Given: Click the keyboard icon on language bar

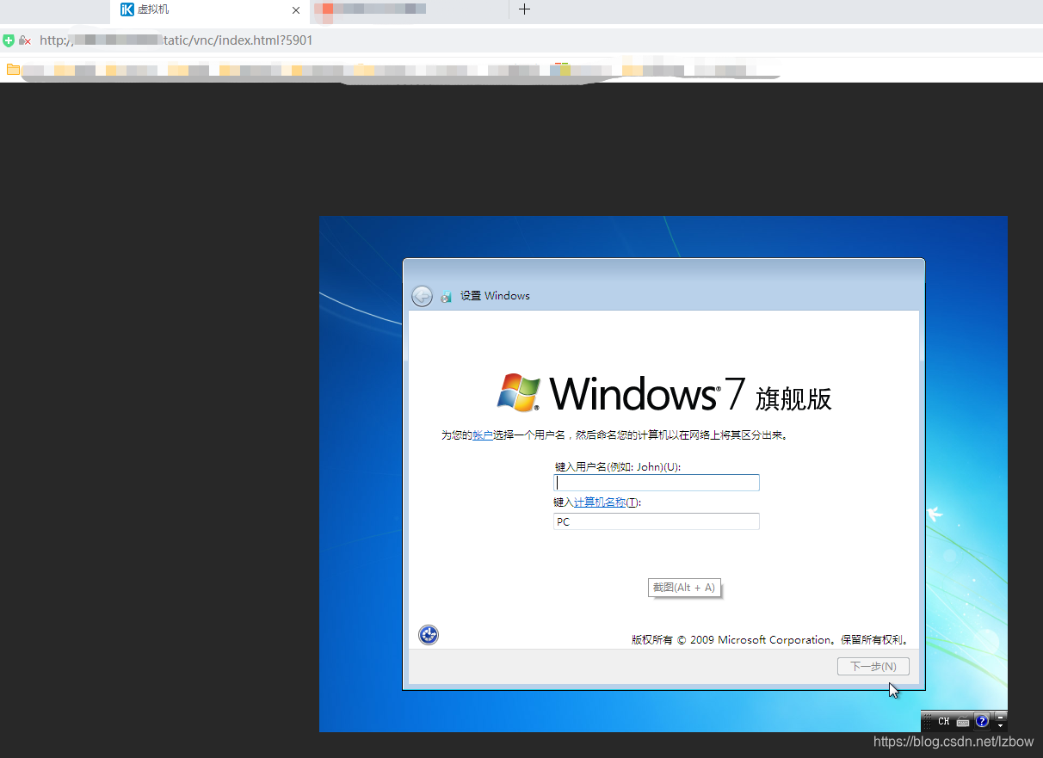Looking at the screenshot, I should (x=963, y=722).
